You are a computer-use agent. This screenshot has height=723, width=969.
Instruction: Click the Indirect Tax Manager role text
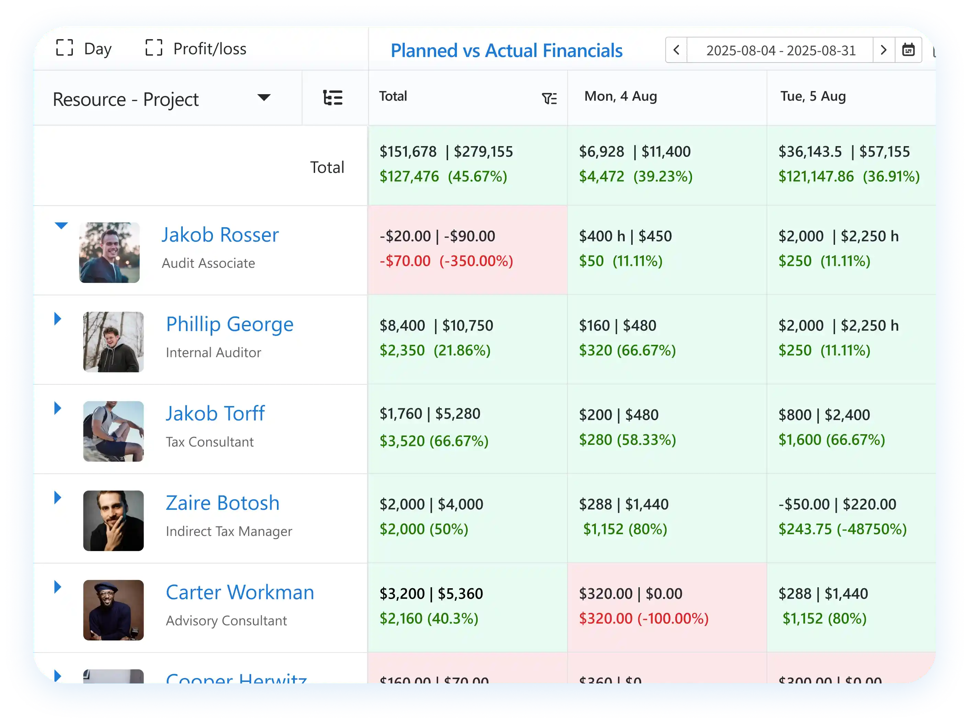[x=229, y=531]
